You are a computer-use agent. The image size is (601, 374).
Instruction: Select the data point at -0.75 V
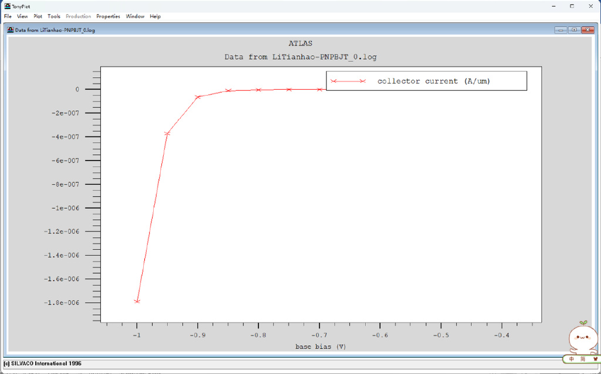[x=289, y=89]
